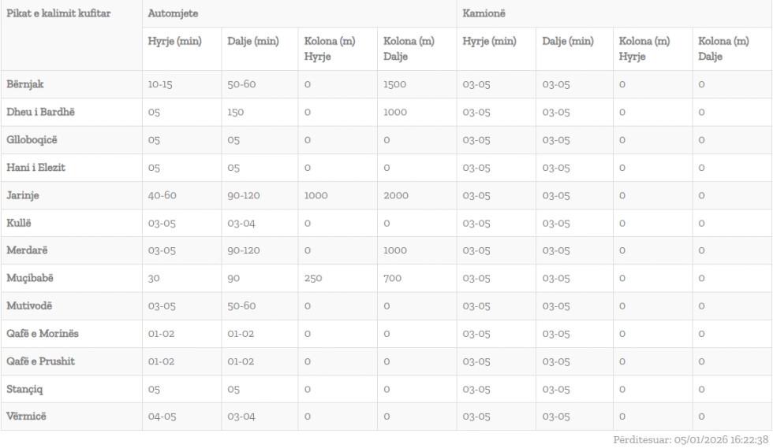773x448 pixels.
Task: Click the Merdarë border crossing name
Action: click(28, 250)
